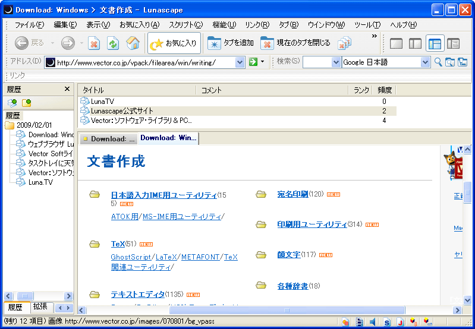Open the Forward button history dropdown arrow
The width and height of the screenshot is (475, 329).
pyautogui.click(x=81, y=43)
